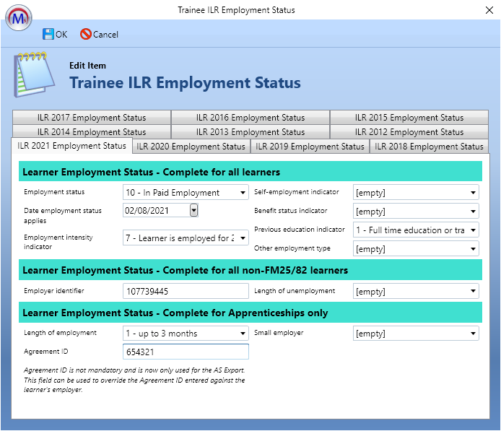Switch to ILR 2020 Employment Status tab
Image resolution: width=501 pixels, height=431 pixels.
(191, 147)
